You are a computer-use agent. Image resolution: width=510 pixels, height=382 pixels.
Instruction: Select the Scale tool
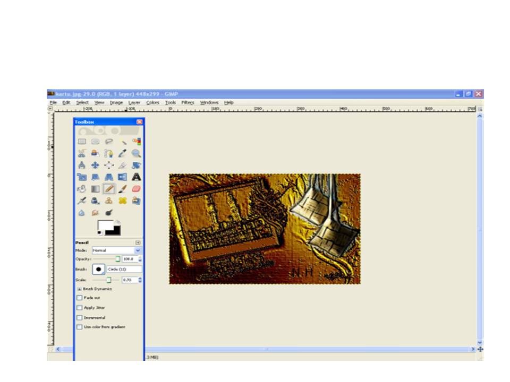pyautogui.click(x=82, y=177)
